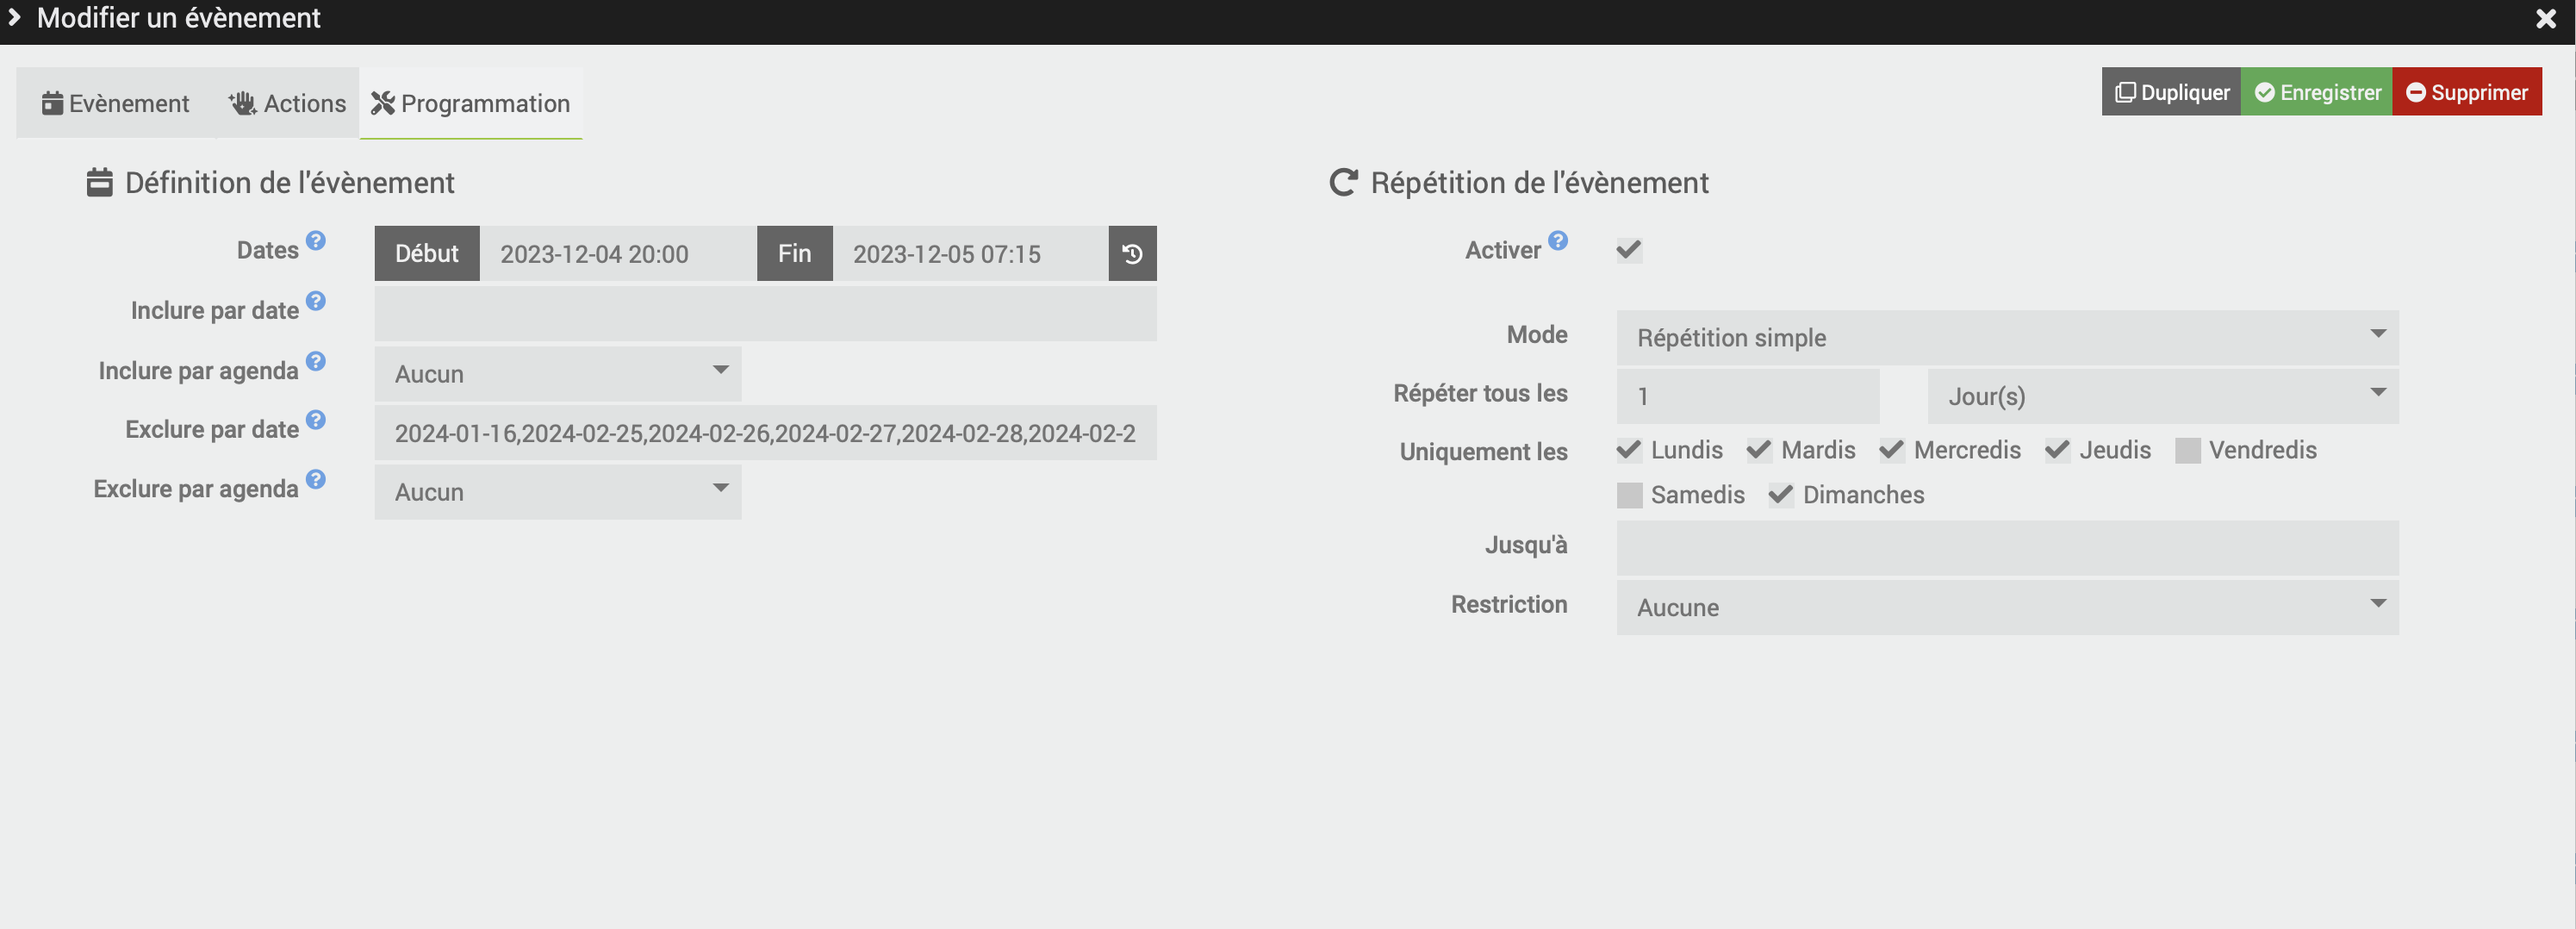Click help icon beside Exclure par date
Viewport: 2576px width, 929px height.
coord(316,420)
